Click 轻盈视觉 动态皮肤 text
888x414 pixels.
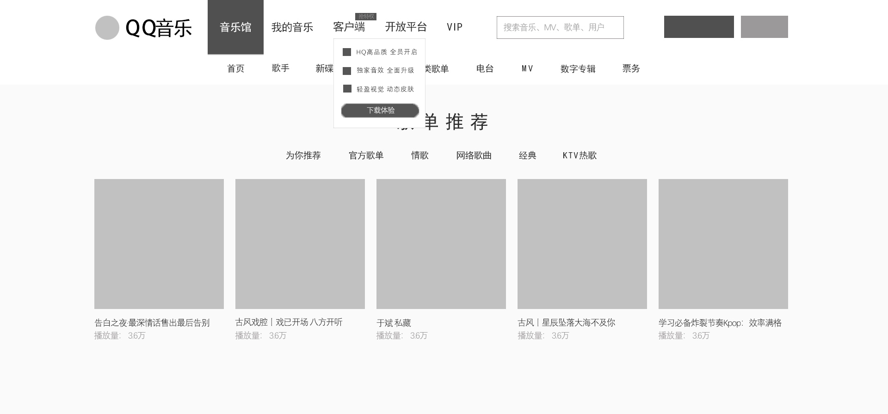[385, 89]
